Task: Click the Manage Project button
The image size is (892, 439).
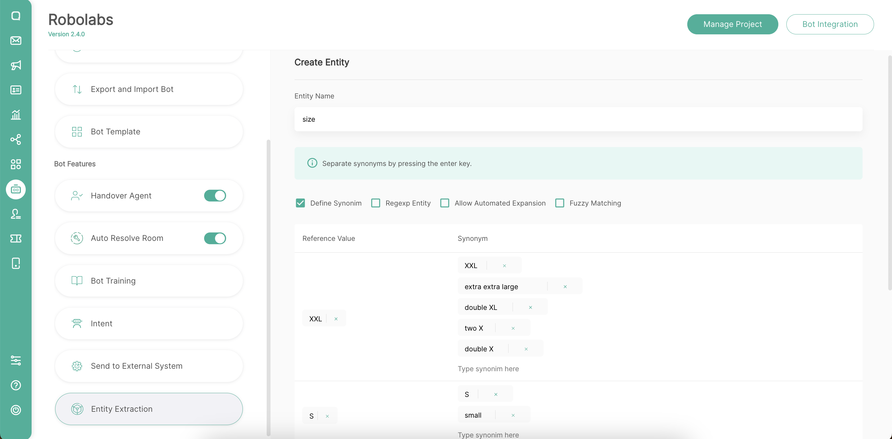Action: [x=732, y=24]
